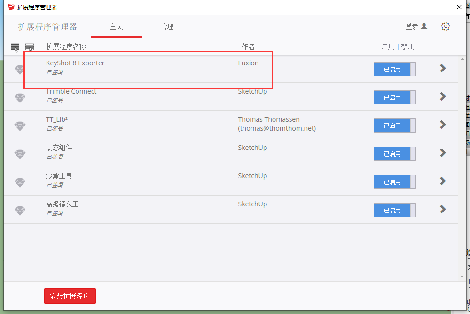Switch to the 主页 tab
The height and width of the screenshot is (314, 470).
click(116, 27)
